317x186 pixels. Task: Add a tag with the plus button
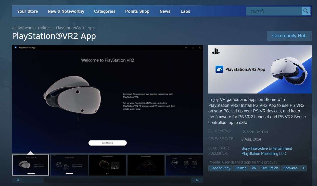click(303, 168)
